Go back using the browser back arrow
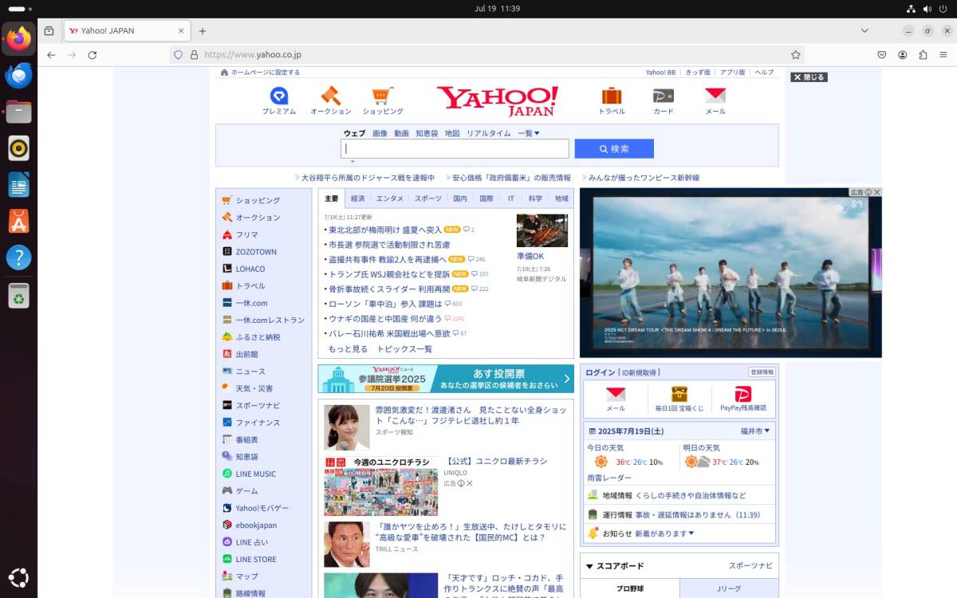Viewport: 957px width, 598px height. 51,55
